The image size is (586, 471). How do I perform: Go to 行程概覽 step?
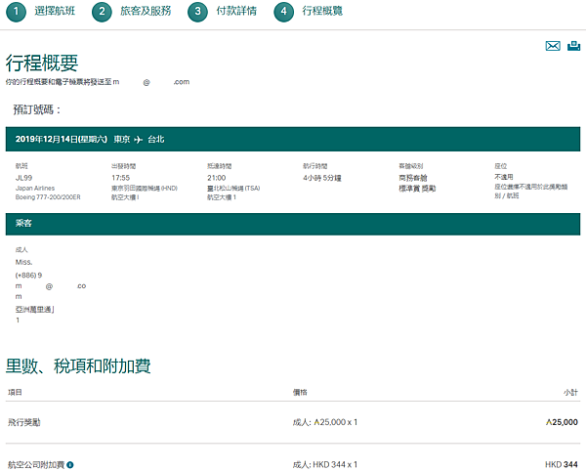click(x=322, y=11)
